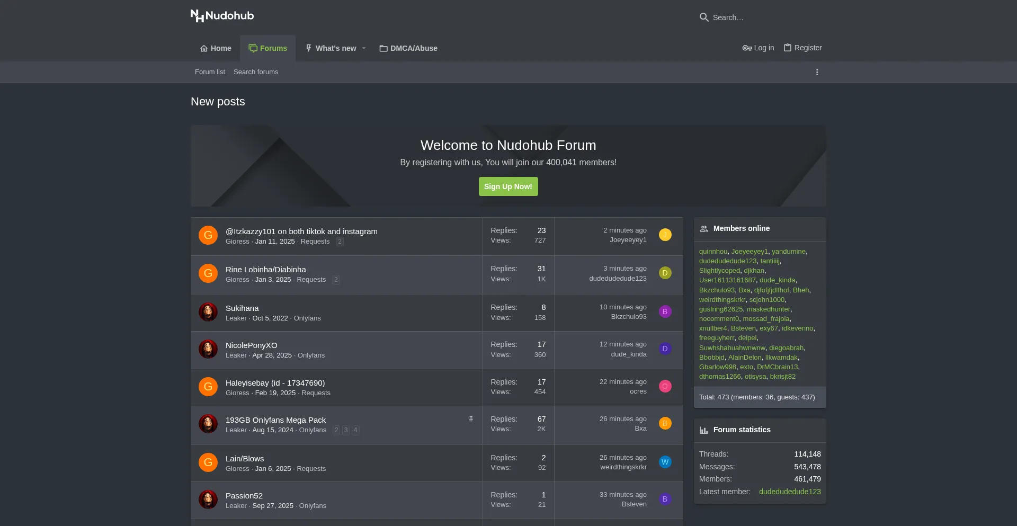This screenshot has height=526, width=1017.
Task: Click Joeyeyey1 yellow avatar icon
Action: tap(665, 235)
